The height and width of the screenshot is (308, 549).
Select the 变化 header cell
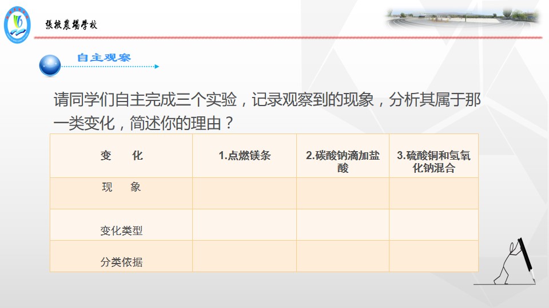point(121,156)
